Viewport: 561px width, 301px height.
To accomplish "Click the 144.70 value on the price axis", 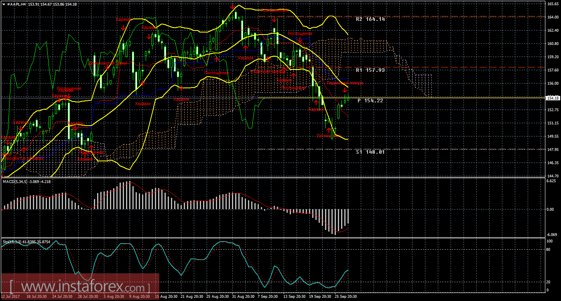I will 553,176.
